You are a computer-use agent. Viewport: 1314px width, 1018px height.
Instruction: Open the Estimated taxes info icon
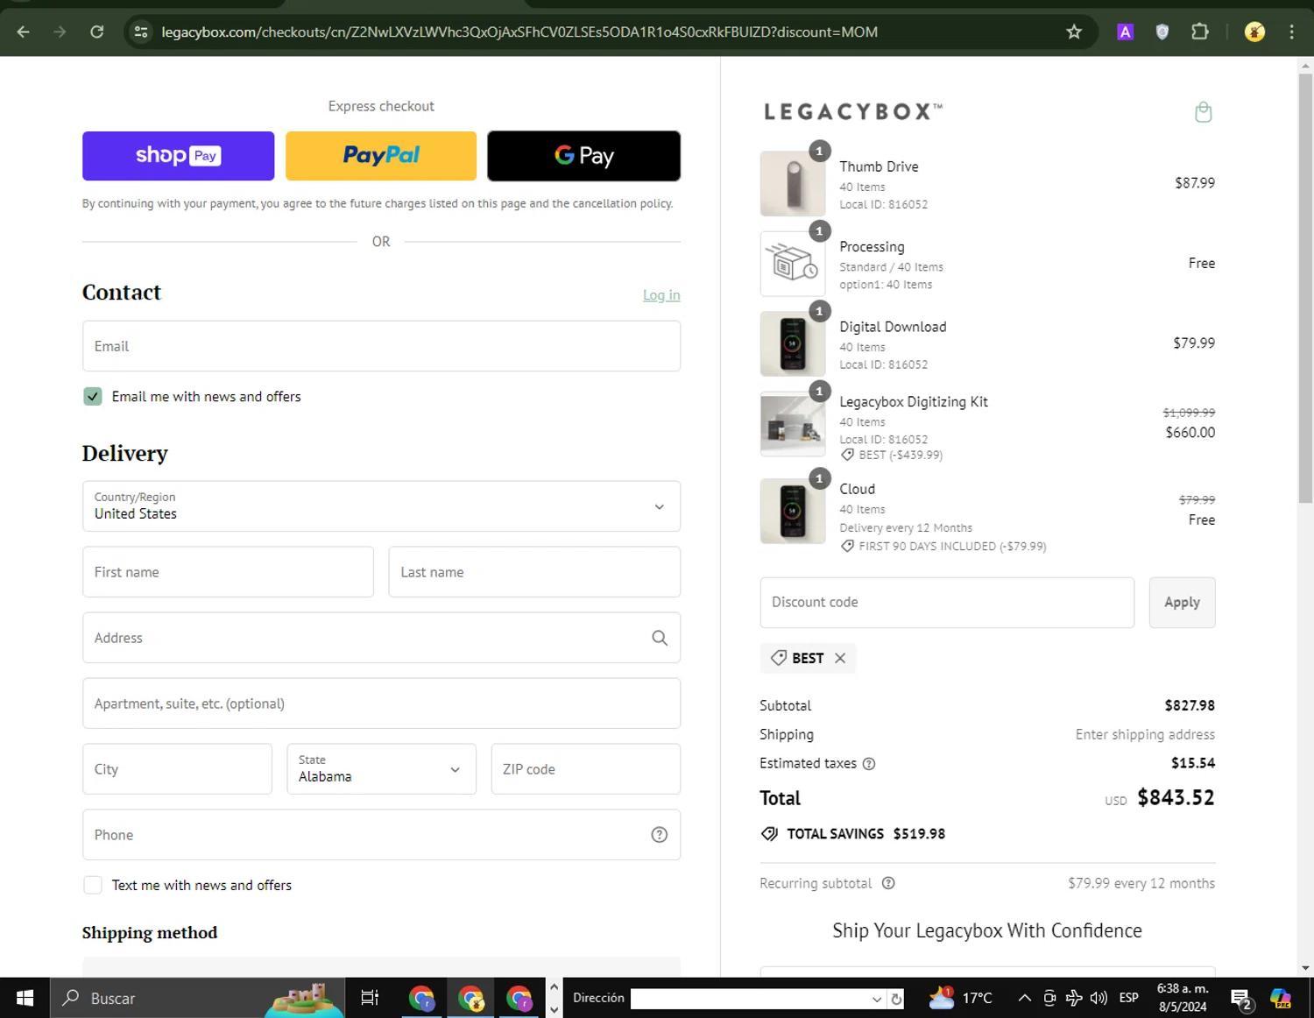click(x=869, y=764)
